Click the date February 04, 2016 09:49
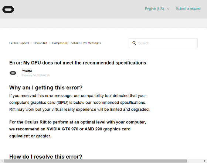Screen dimensions: 207x163 pyautogui.click(x=35, y=76)
